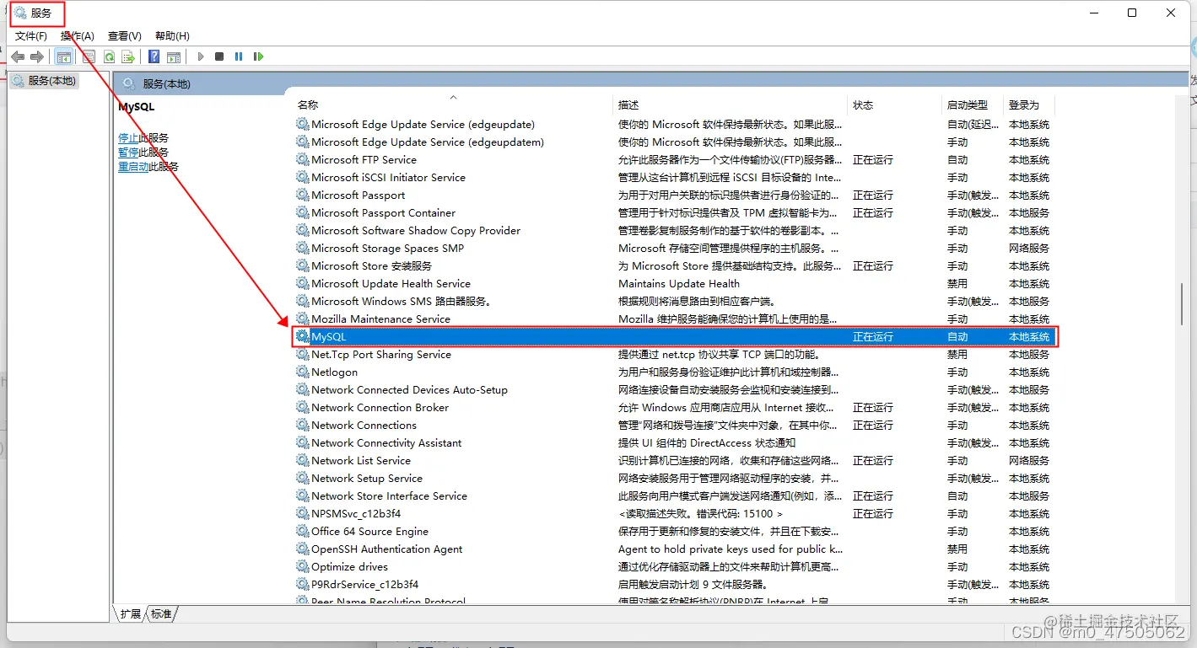This screenshot has height=648, width=1197.
Task: Click the Restart Service icon
Action: [x=258, y=56]
